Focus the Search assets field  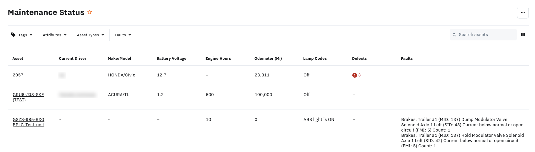(483, 35)
